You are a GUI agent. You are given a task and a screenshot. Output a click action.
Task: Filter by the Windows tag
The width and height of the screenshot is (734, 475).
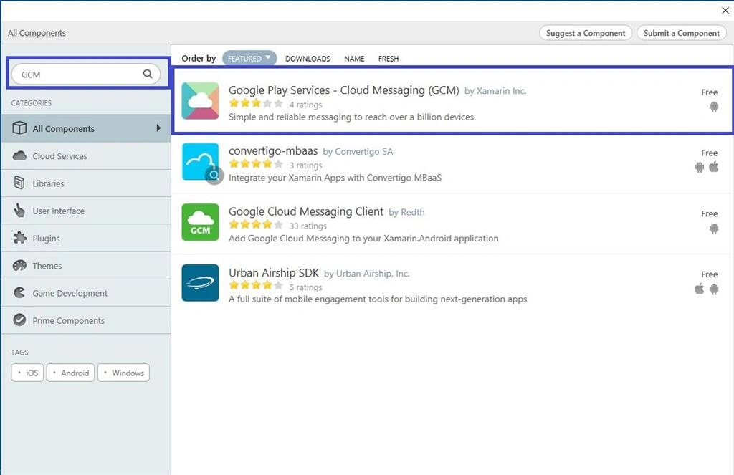[x=123, y=373]
